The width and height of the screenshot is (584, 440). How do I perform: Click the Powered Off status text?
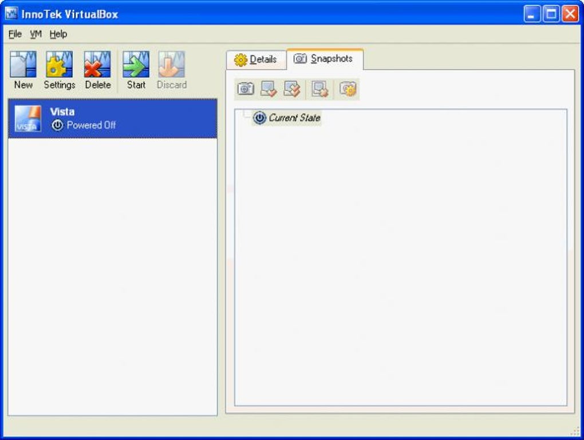click(91, 125)
